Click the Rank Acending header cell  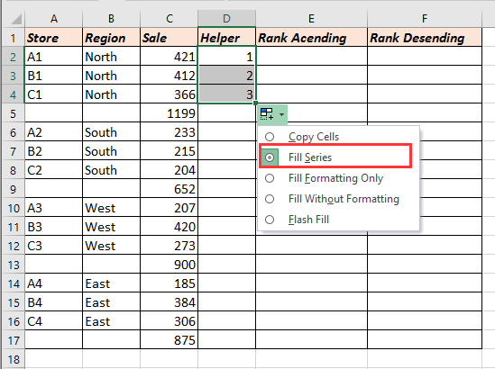click(312, 38)
